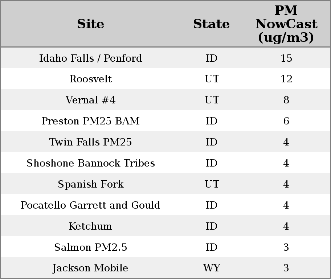Image resolution: width=331 pixels, height=279 pixels.
Task: Select the NowCast value 15
Action: 286,58
